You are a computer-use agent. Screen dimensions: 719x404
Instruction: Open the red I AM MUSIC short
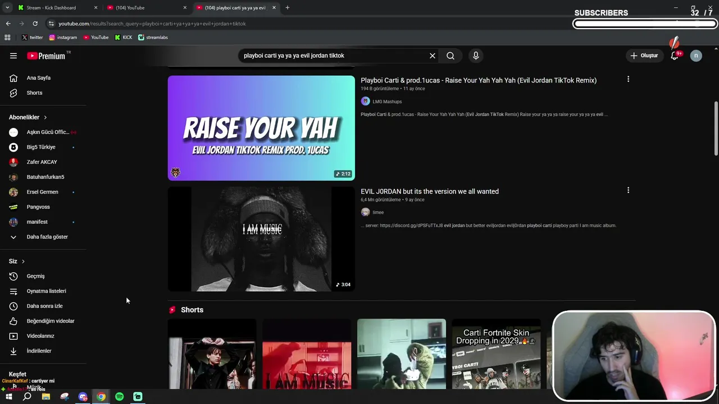[x=307, y=354]
